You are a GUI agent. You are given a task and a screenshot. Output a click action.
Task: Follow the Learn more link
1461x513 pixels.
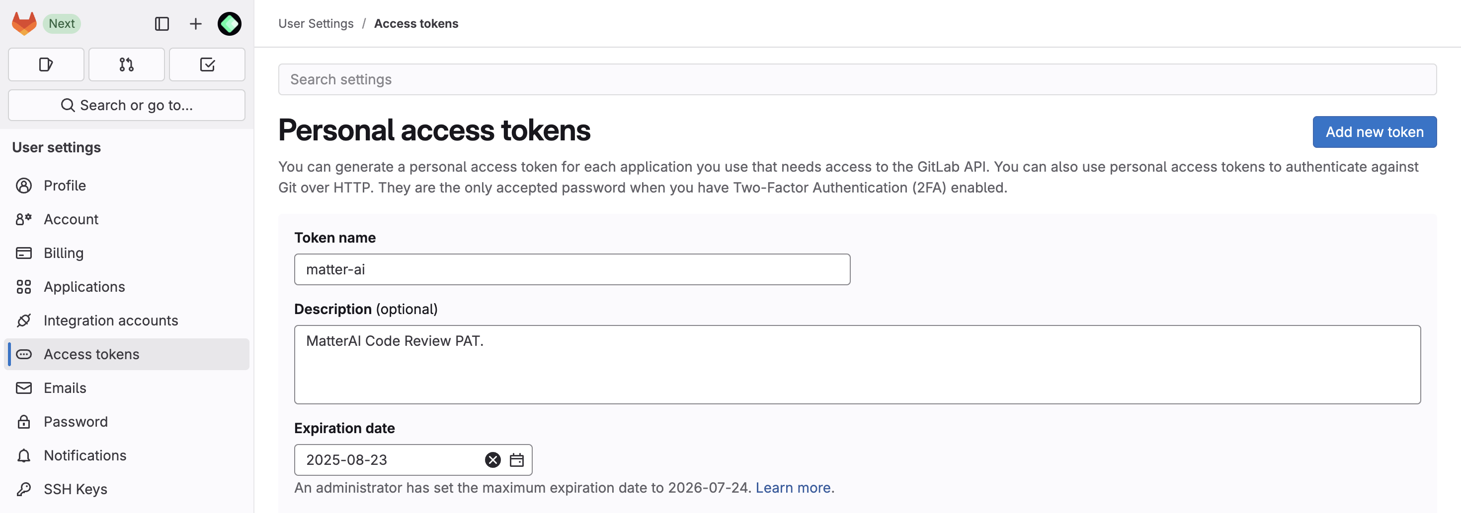(795, 488)
